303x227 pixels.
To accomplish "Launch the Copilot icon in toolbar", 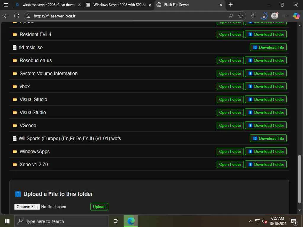I will pos(296,16).
